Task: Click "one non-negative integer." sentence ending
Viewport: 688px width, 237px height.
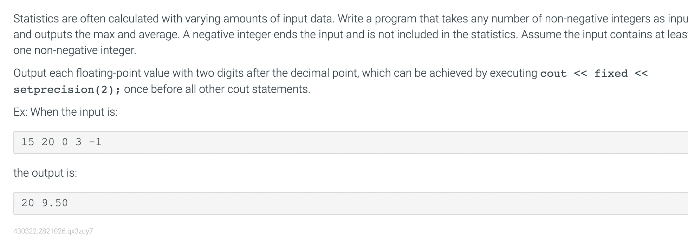Action: coord(74,50)
